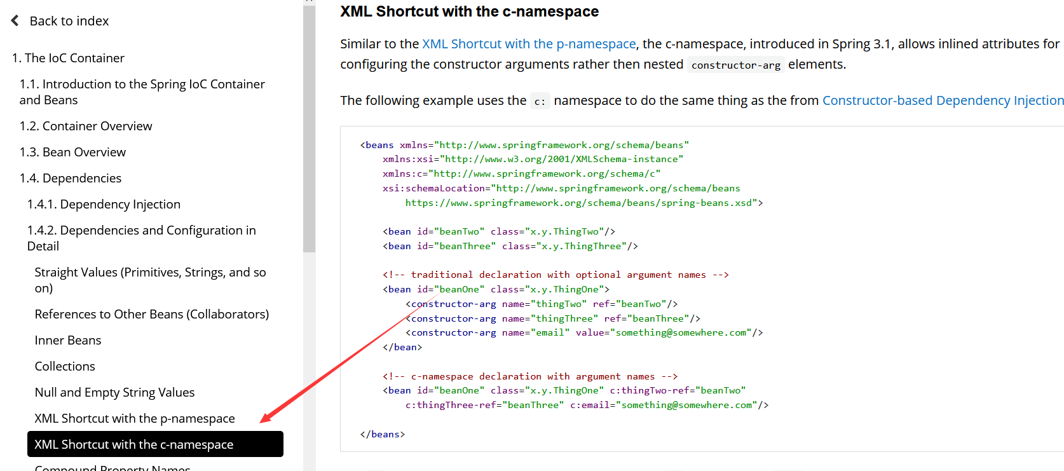Click the constructor-arg name="thingThree" line
Viewport: 1064px width, 471px height.
(x=553, y=318)
